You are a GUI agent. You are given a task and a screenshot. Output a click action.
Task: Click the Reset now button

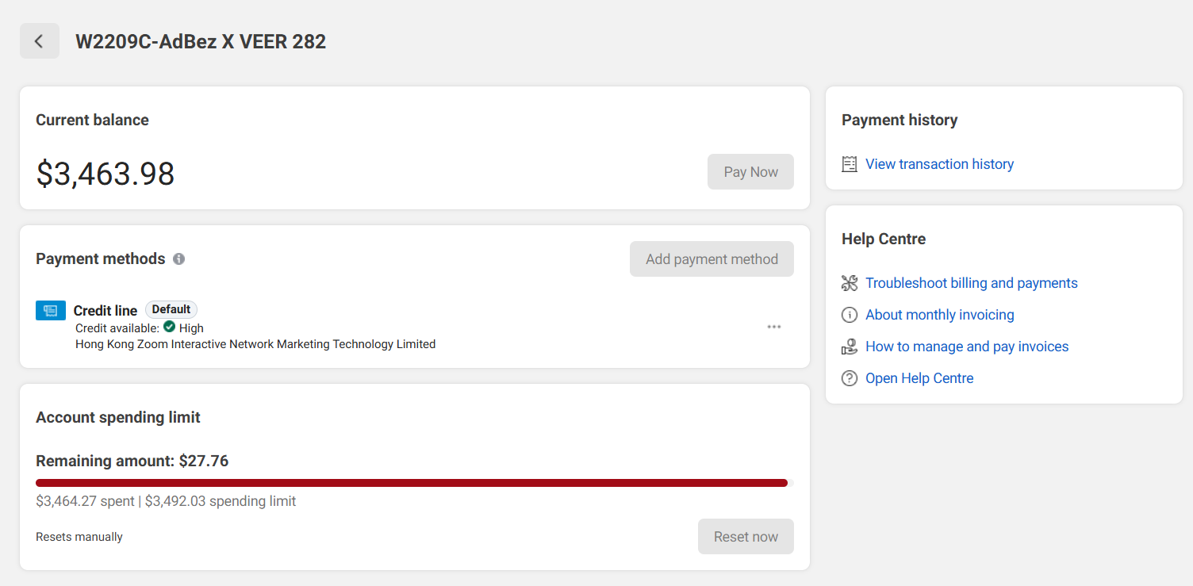click(745, 536)
